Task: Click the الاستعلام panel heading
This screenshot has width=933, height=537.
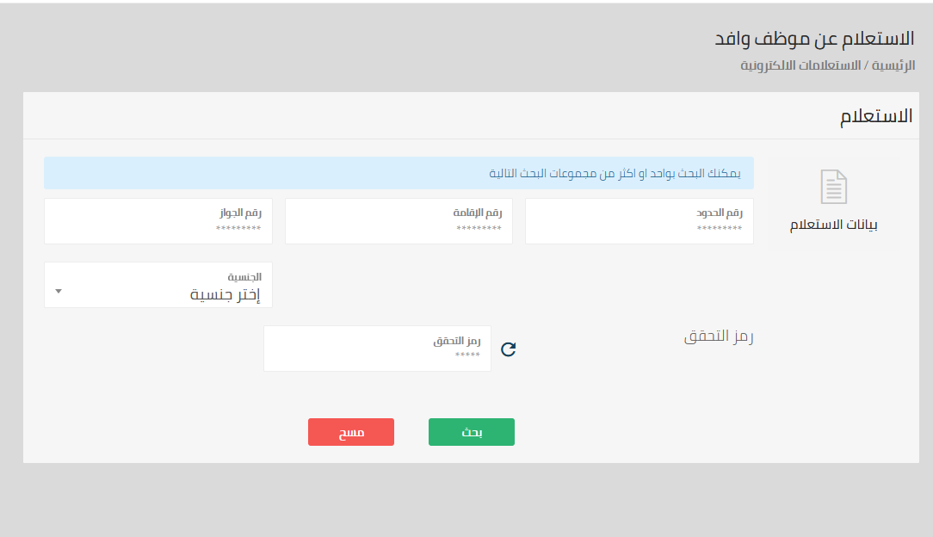Action: tap(876, 116)
